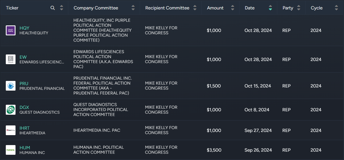Open the PRU ticker link
This screenshot has height=160, width=344.
click(24, 84)
